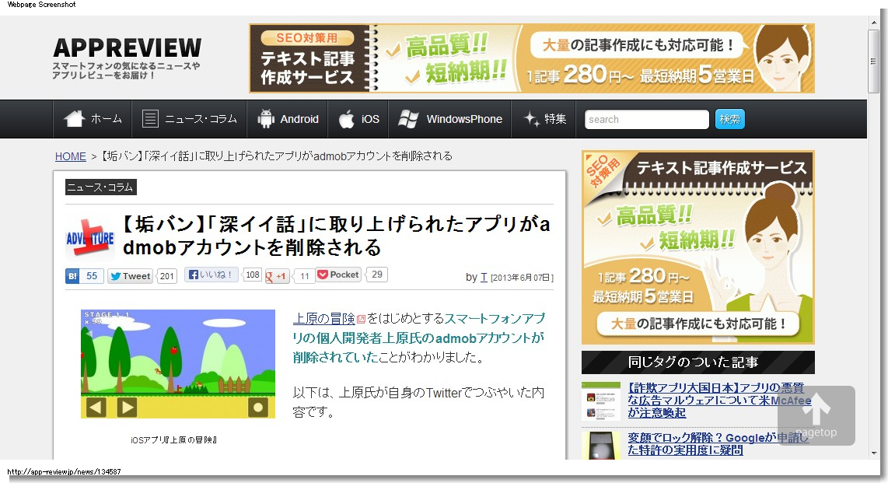Click the publish date 2013年6月07日
Screen dimensions: 888x483
522,278
